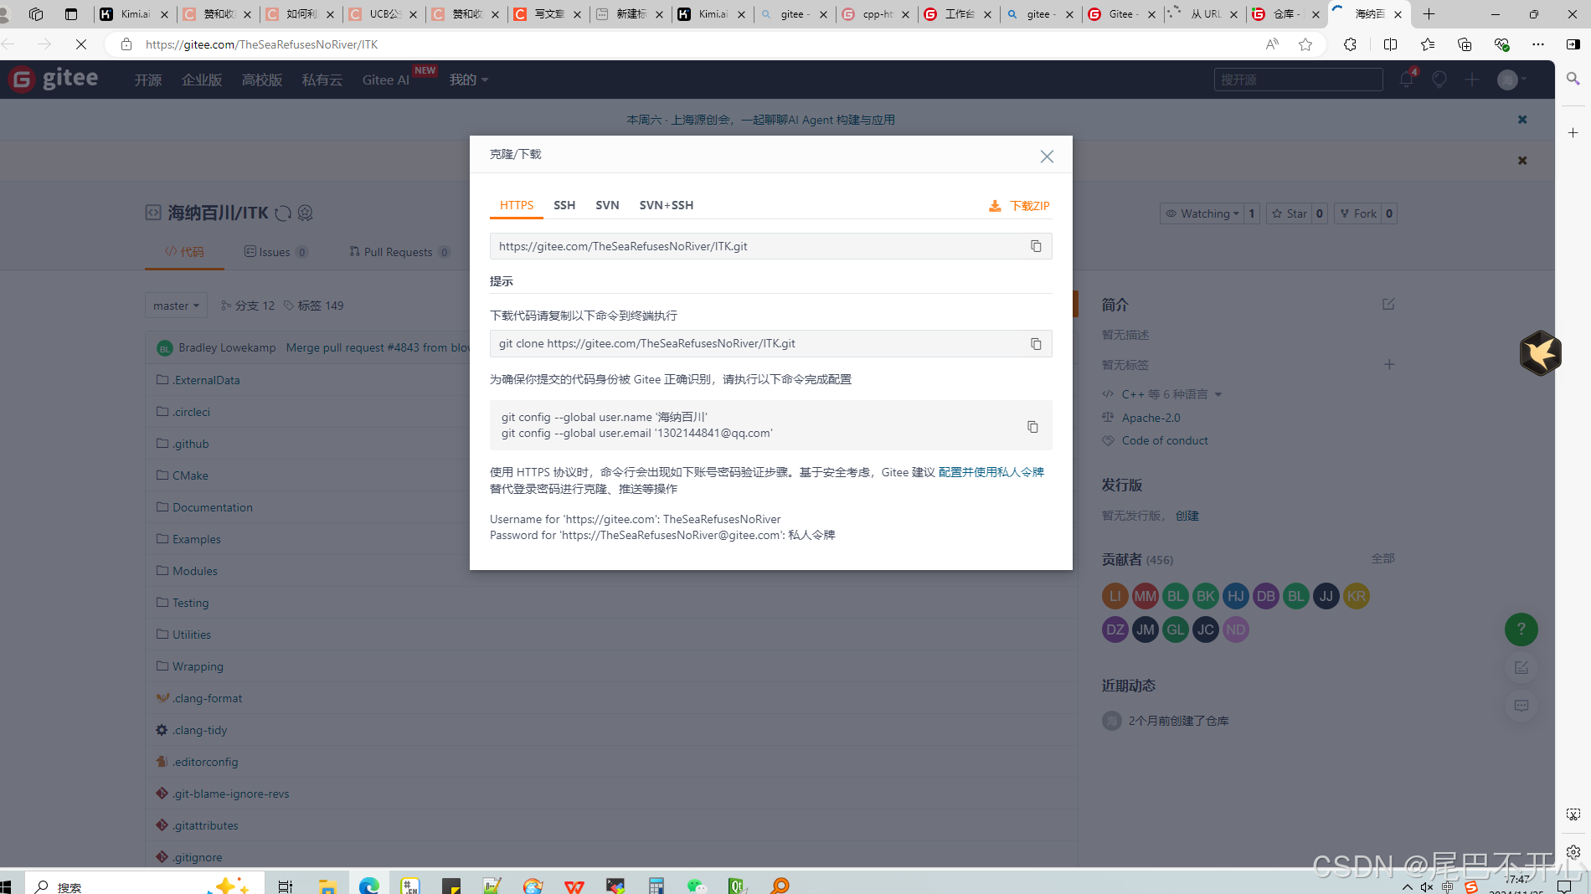Viewport: 1591px width, 894px height.
Task: Open the 私有云 navigation item
Action: (x=322, y=80)
